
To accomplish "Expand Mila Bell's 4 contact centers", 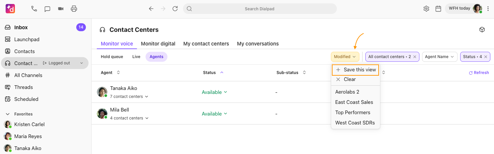I will click(129, 118).
